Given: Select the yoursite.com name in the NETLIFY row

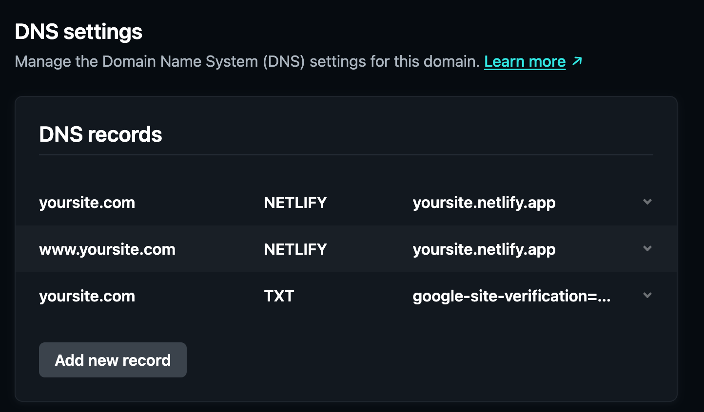Looking at the screenshot, I should (87, 203).
